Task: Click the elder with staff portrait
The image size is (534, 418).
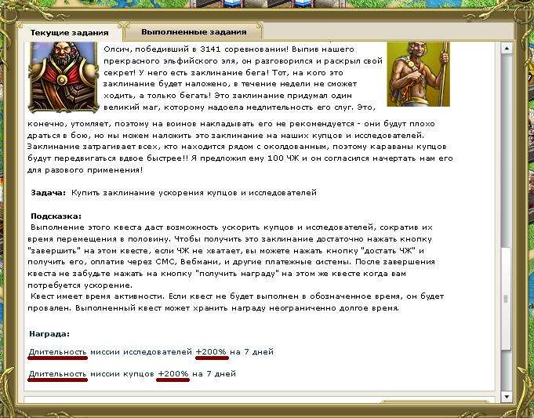Action: tap(417, 75)
